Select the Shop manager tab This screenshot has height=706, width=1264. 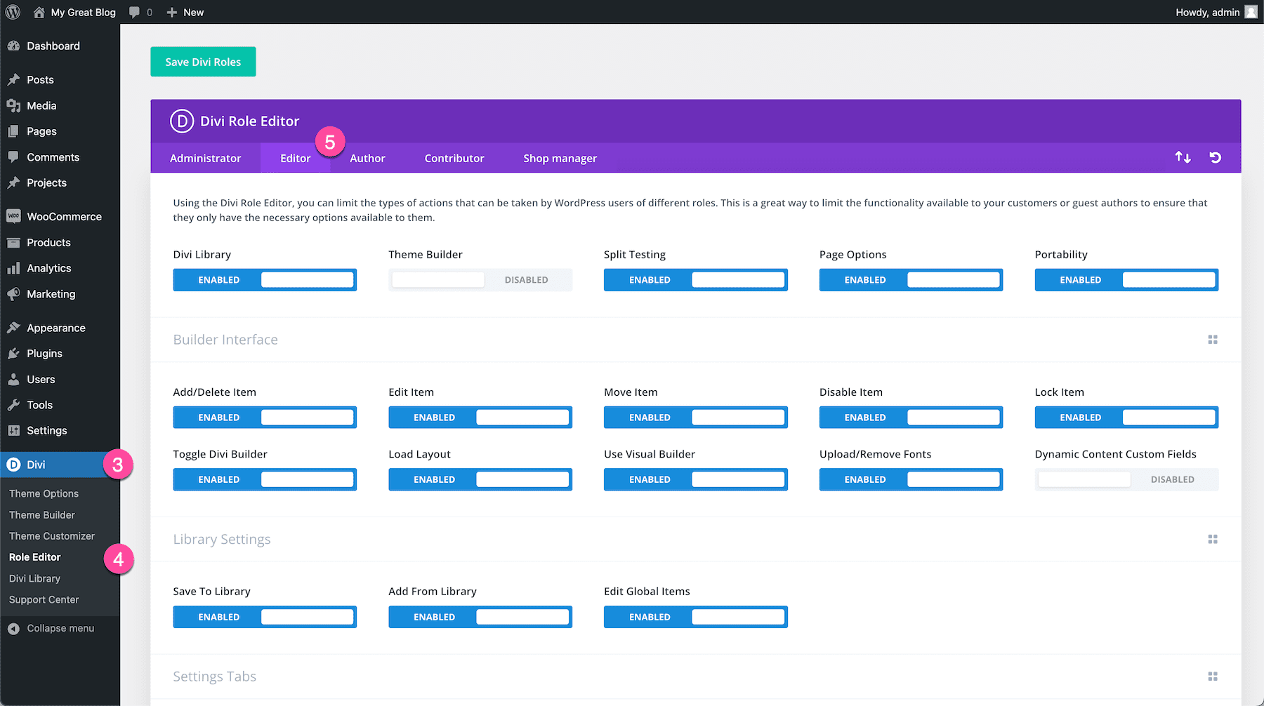[560, 158]
